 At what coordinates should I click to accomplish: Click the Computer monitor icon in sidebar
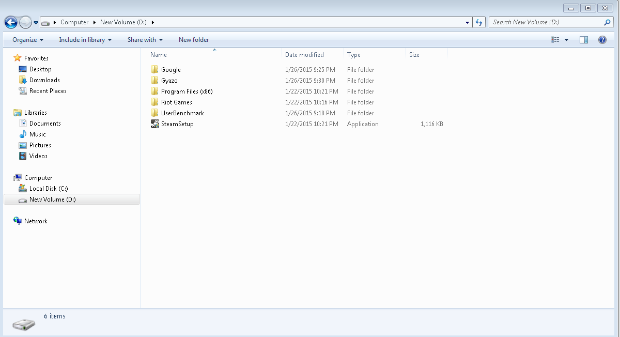pos(18,177)
